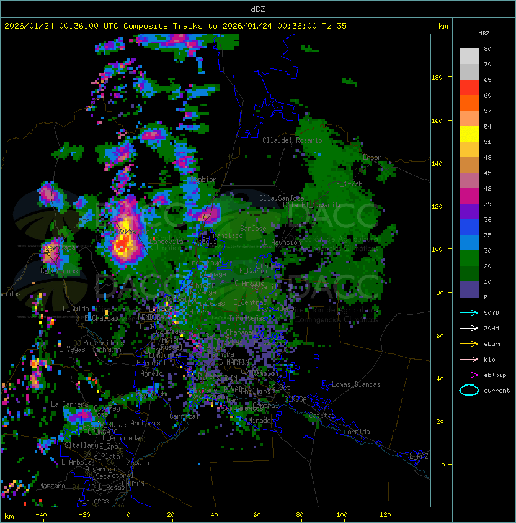
Task: Click the 'Clla.del_Rosario' place label
Action: pyautogui.click(x=292, y=140)
